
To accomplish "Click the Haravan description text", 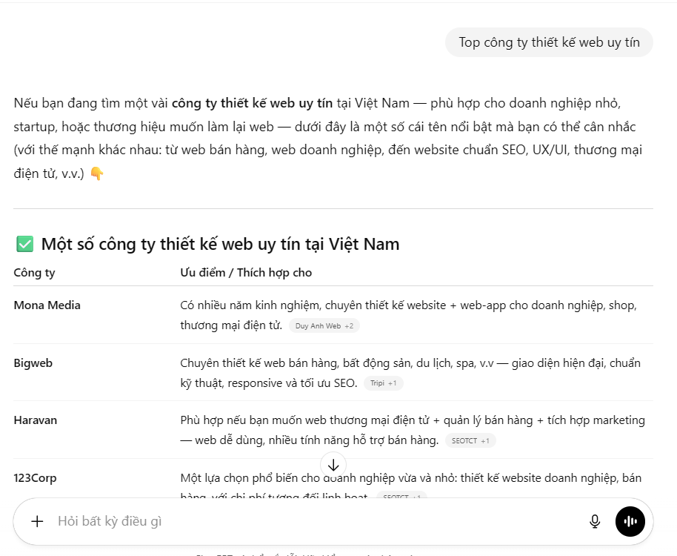I will click(412, 420).
